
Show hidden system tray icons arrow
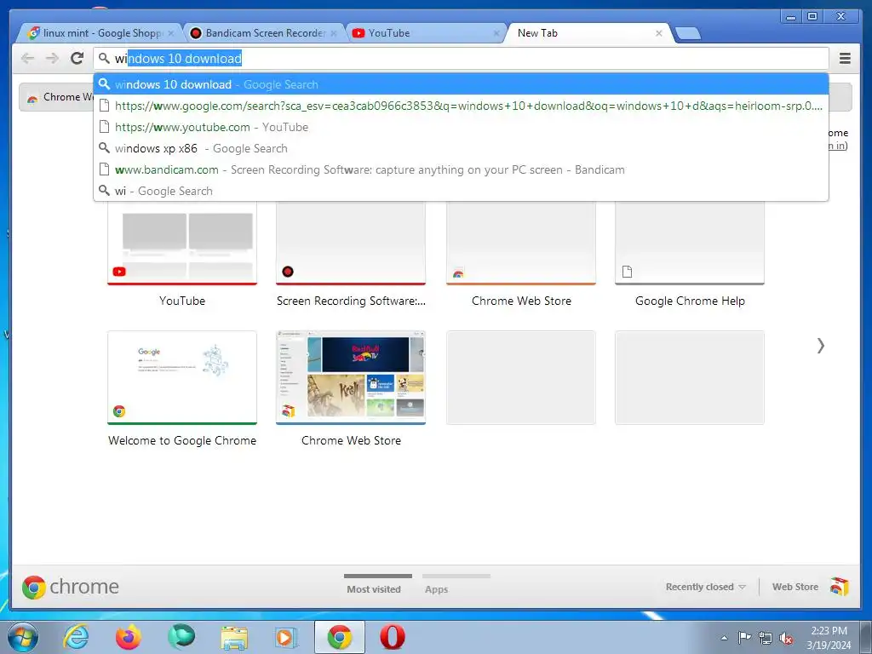(724, 638)
